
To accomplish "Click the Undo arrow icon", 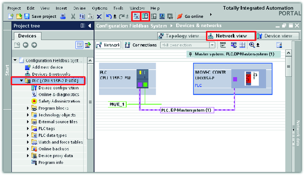I will [x=109, y=16].
